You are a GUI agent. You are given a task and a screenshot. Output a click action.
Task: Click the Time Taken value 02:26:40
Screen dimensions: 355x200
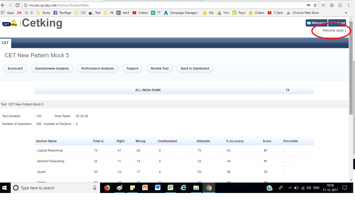[x=82, y=116]
